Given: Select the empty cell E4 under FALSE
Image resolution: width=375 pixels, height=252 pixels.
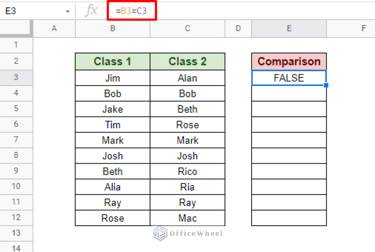Looking at the screenshot, I should coord(289,94).
